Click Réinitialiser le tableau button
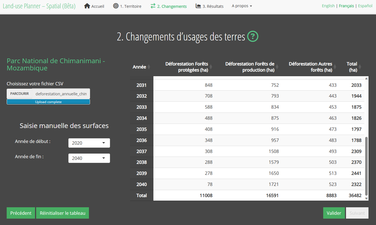Screen dimensions: 376x225 [x=63, y=213]
